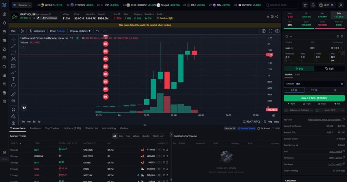Open the top bar star favorites icon
The width and height of the screenshot is (347, 182).
point(305,5)
